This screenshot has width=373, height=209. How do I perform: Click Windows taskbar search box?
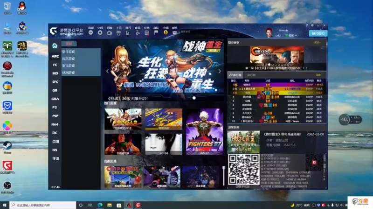pyautogui.click(x=43, y=205)
